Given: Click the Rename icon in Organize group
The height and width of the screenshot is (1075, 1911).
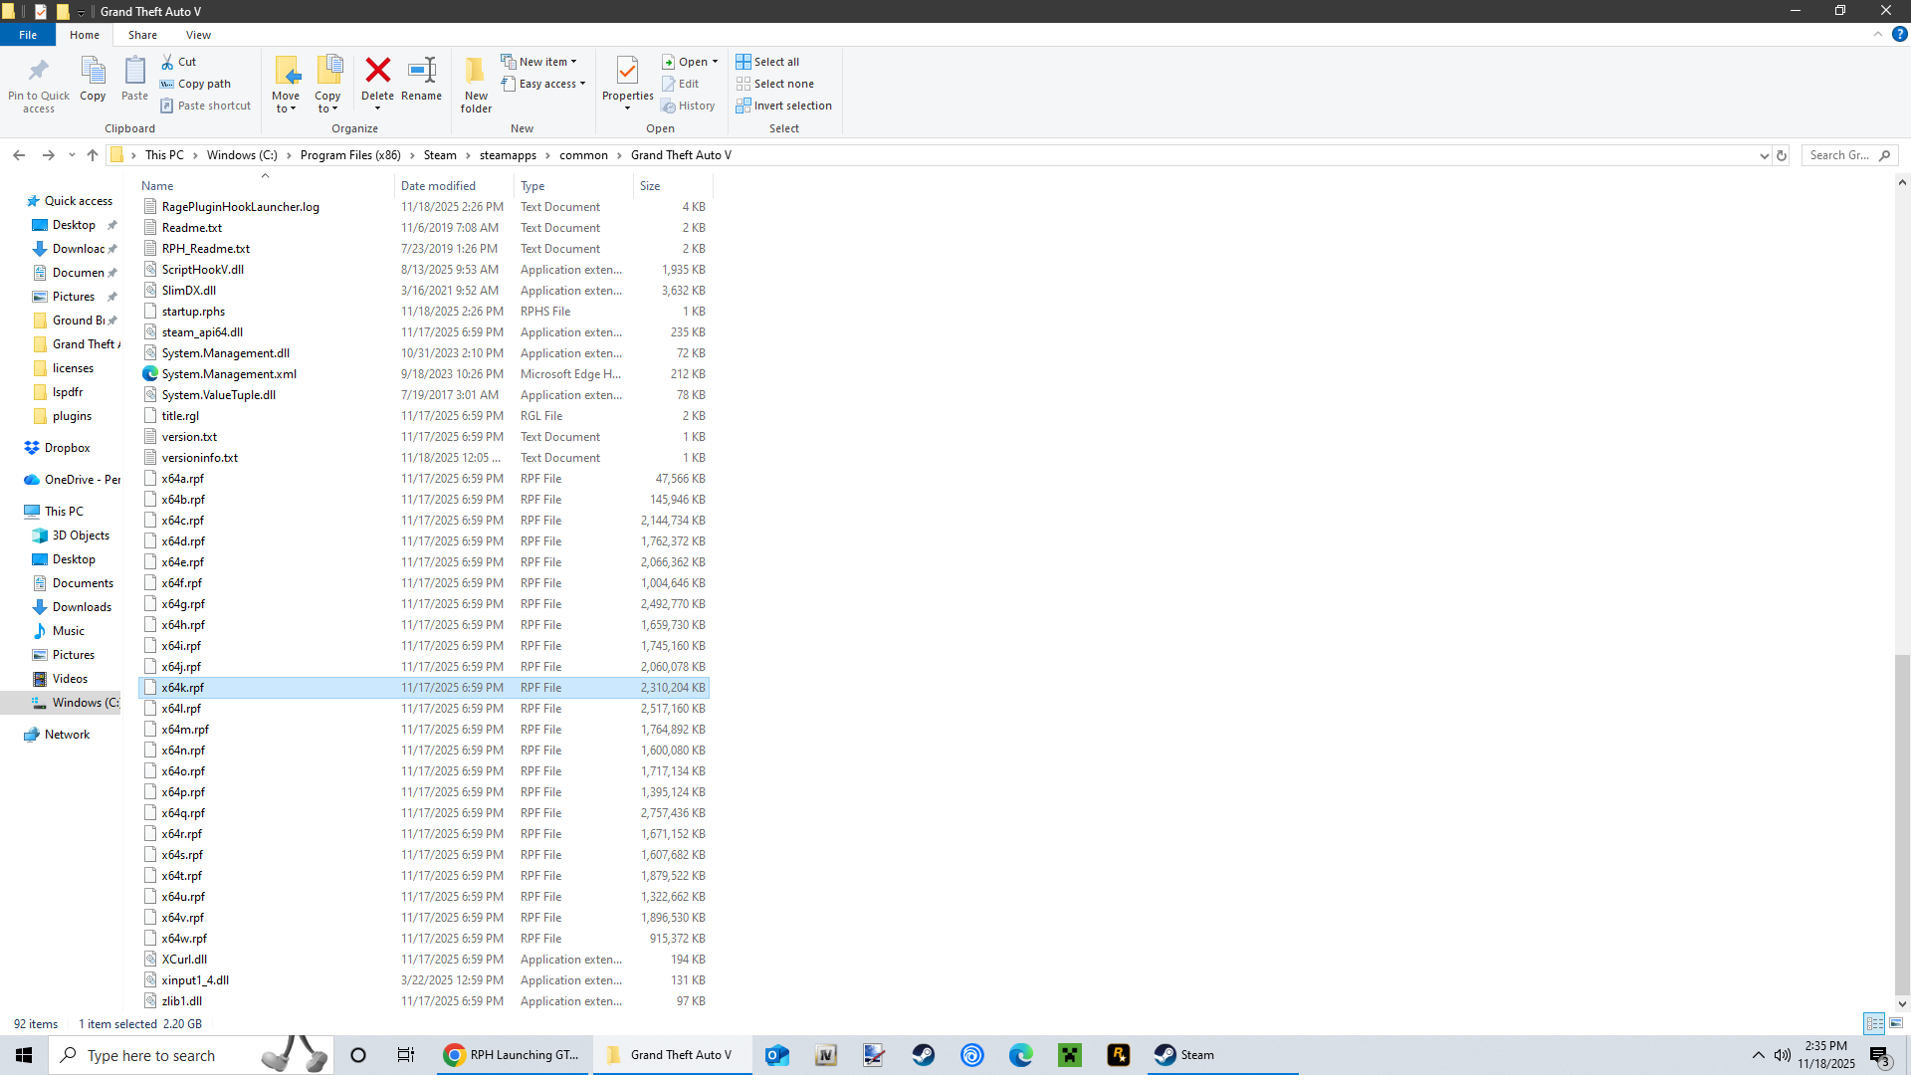Looking at the screenshot, I should (x=421, y=71).
